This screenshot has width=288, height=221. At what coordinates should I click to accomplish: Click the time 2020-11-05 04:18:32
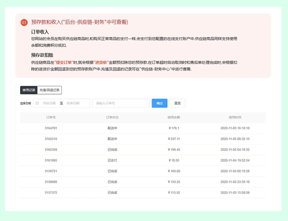click(235, 150)
